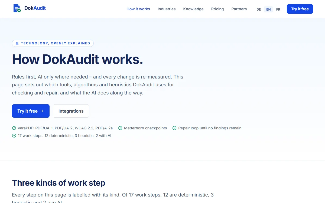325x203 pixels.
Task: Click the Matterhorn checkpoints text
Action: [145, 128]
